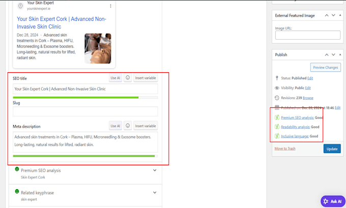Click Yoast icon beside Inclusive language
The height and width of the screenshot is (208, 346).
coord(277,136)
